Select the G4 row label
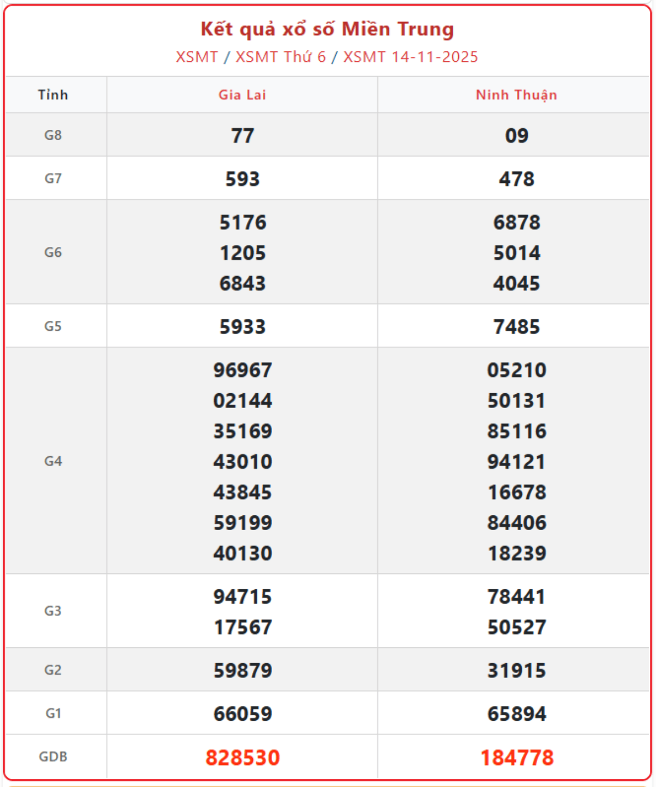 (53, 461)
